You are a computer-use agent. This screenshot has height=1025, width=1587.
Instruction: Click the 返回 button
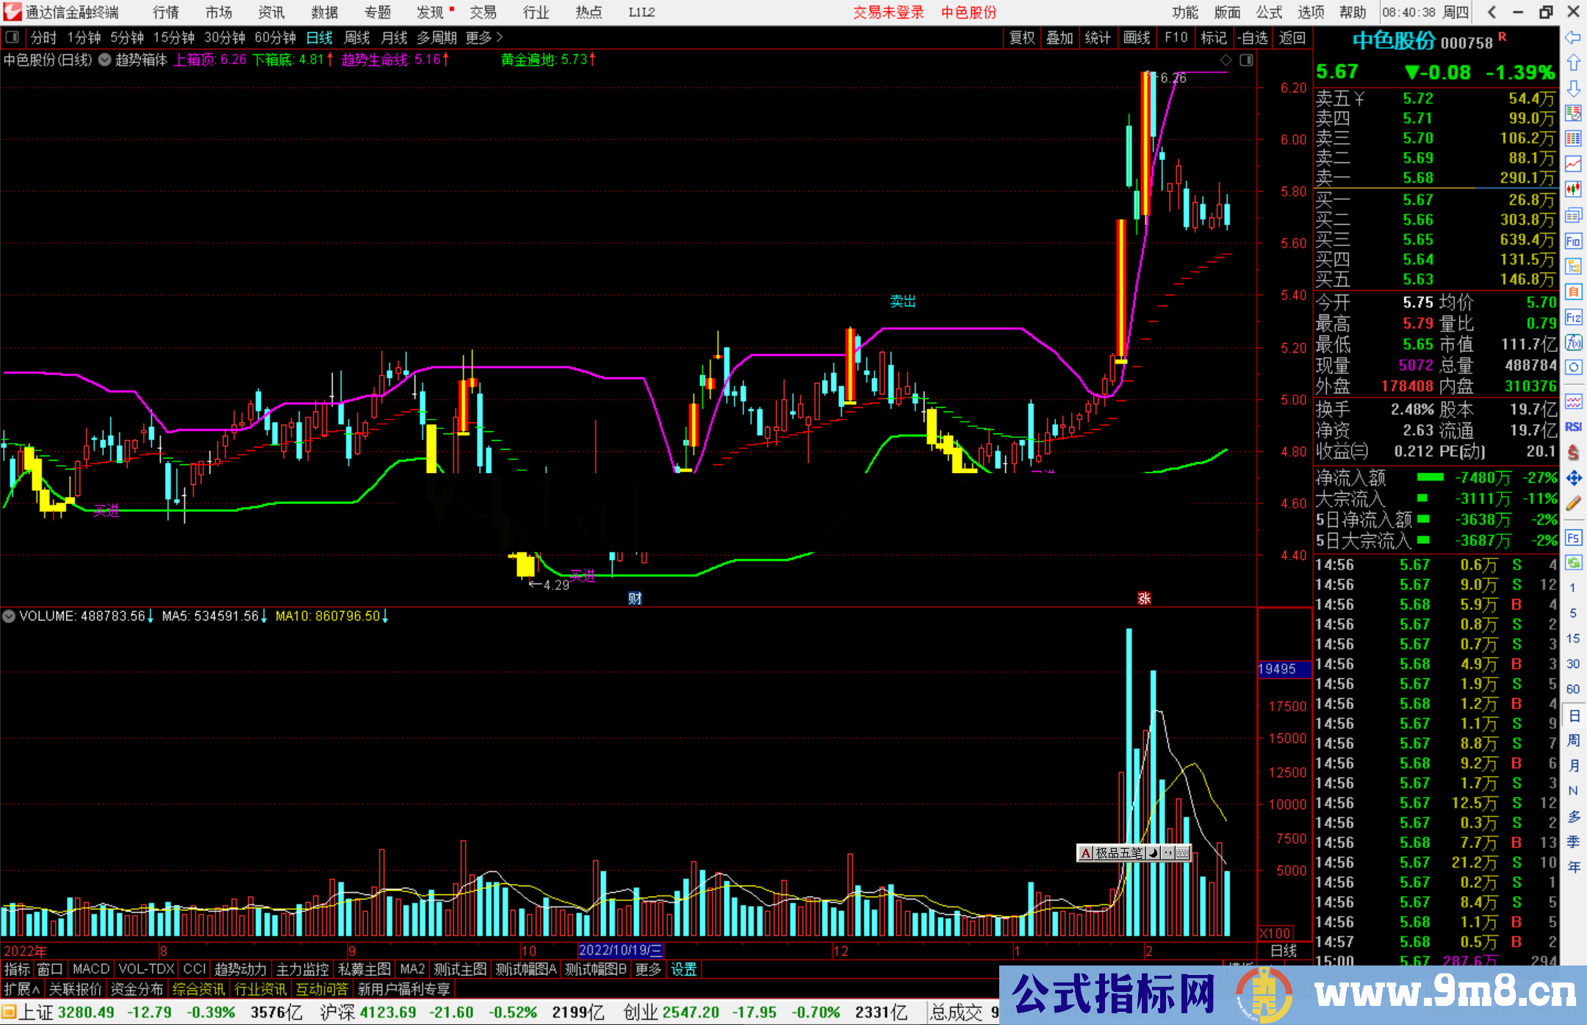(x=1292, y=37)
